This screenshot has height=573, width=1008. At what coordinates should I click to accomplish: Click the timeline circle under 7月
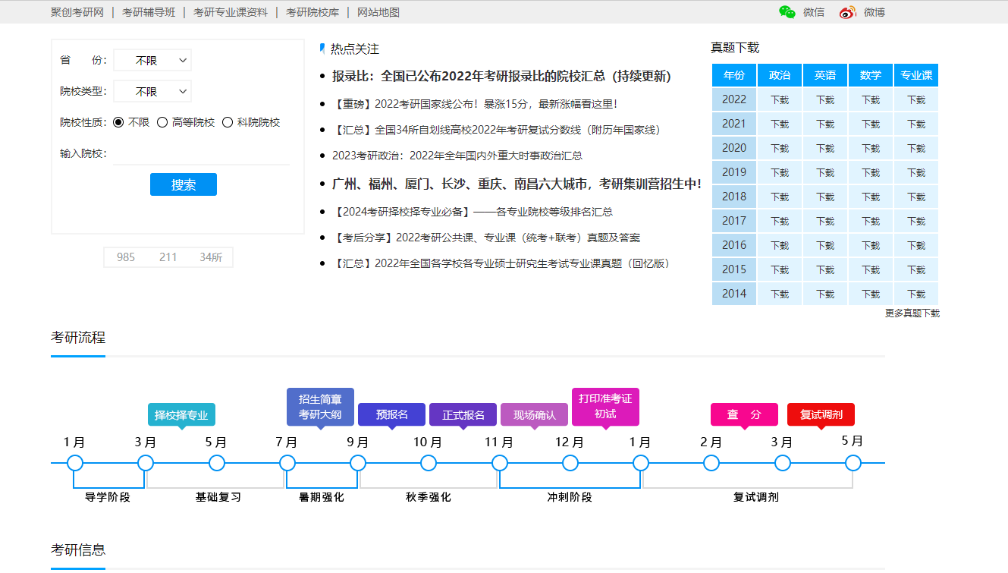pos(287,463)
